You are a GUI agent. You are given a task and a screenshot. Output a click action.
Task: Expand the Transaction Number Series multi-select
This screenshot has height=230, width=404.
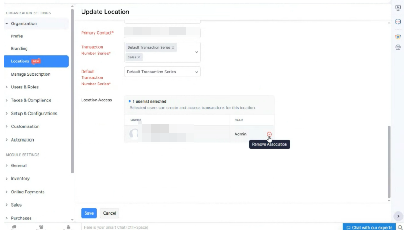click(196, 52)
